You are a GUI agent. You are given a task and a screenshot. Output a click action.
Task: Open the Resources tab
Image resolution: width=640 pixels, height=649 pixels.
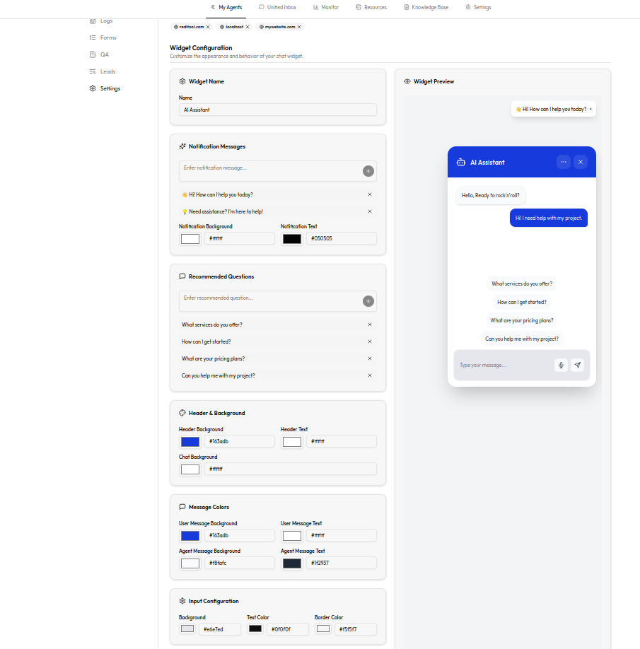373,8
